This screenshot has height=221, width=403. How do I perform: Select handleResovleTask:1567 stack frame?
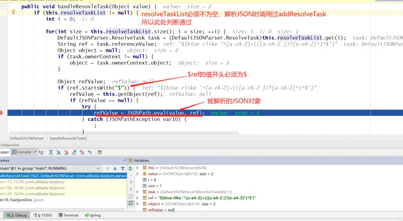tap(63, 176)
